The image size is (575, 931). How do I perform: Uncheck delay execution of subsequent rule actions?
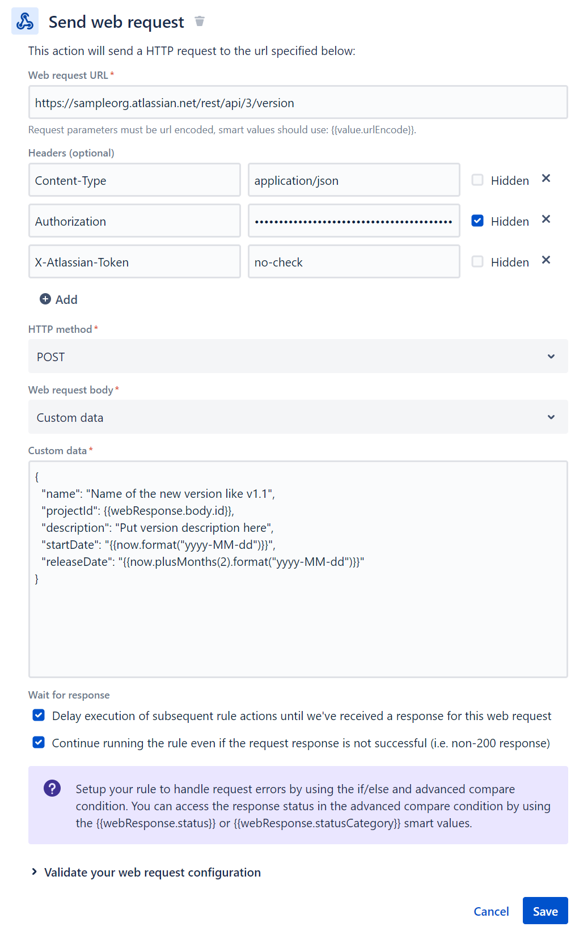[38, 715]
